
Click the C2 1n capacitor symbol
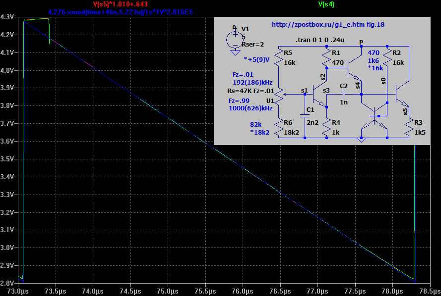[344, 93]
